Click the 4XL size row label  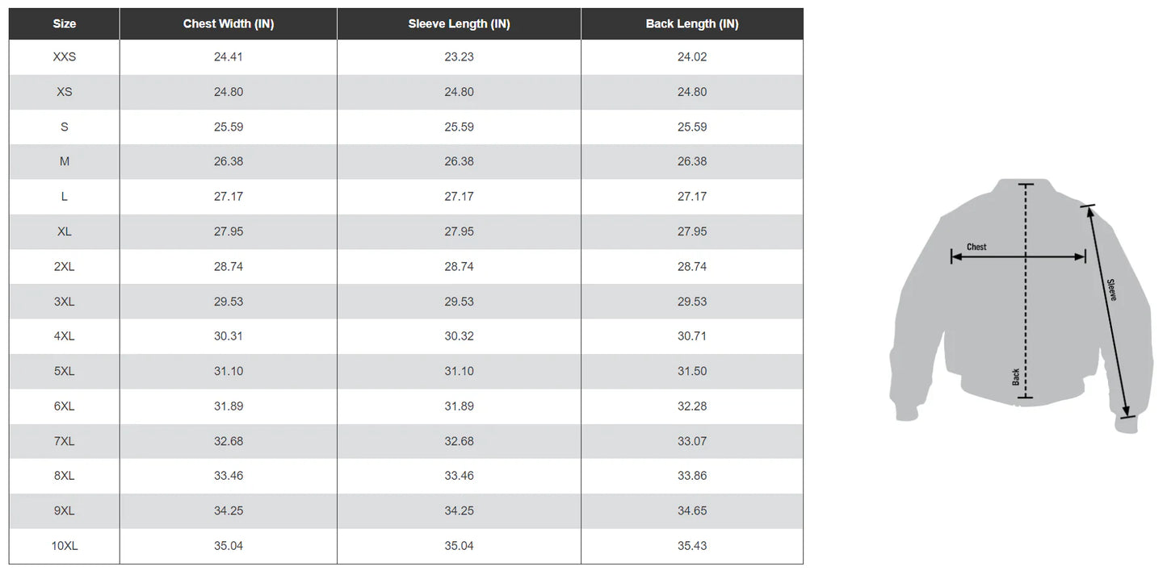tap(65, 336)
